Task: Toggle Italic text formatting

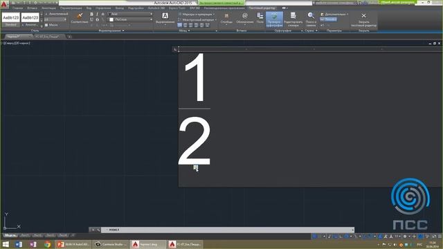Action: click(x=97, y=14)
